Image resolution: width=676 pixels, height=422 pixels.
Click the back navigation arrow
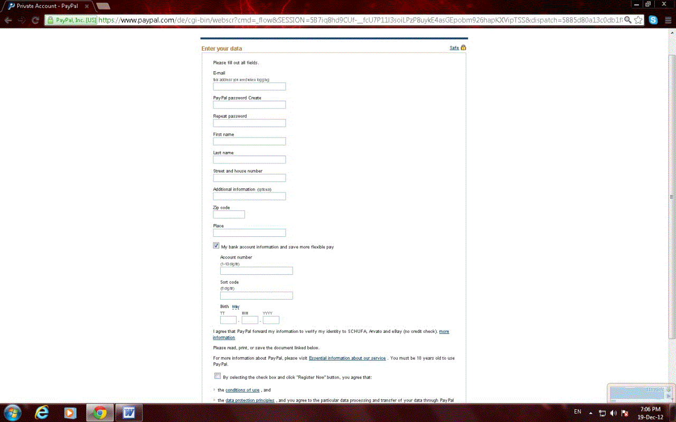8,20
